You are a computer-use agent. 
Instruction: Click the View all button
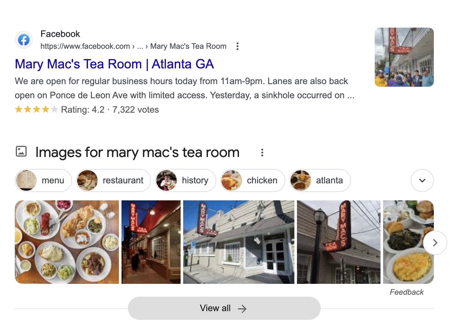(x=224, y=308)
